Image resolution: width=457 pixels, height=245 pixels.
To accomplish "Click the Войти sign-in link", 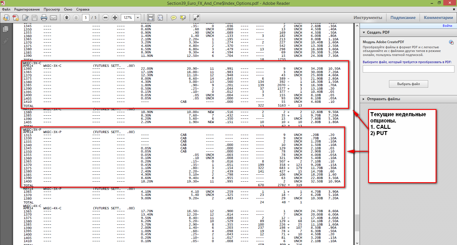I will pyautogui.click(x=447, y=26).
